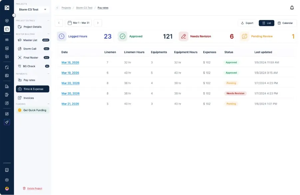Click the BG Check search icon
This screenshot has height=195, width=300.
coord(19,66)
